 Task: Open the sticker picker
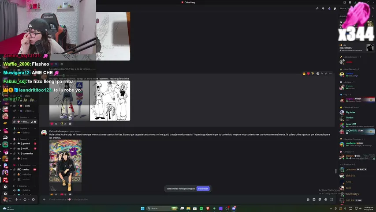click(320, 200)
